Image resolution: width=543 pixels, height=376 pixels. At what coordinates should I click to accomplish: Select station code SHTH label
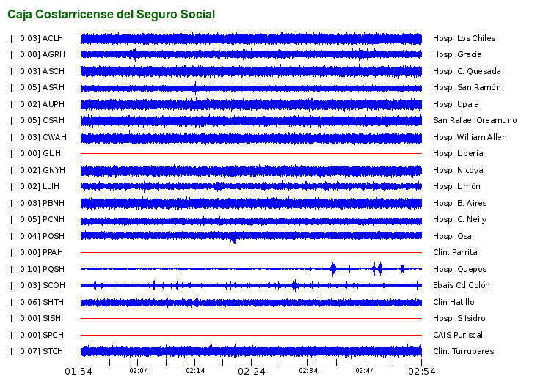click(x=53, y=302)
